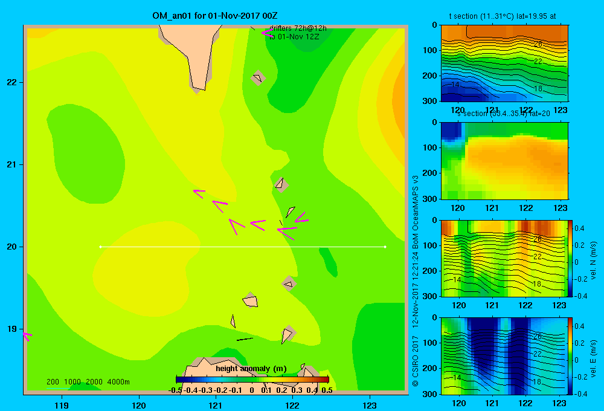Open the salinity section plot panel
The image size is (604, 411).
pos(504,161)
